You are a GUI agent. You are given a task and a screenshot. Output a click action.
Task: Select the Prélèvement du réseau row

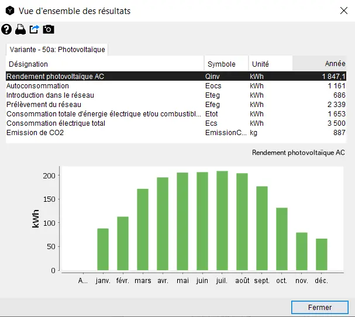(x=105, y=105)
